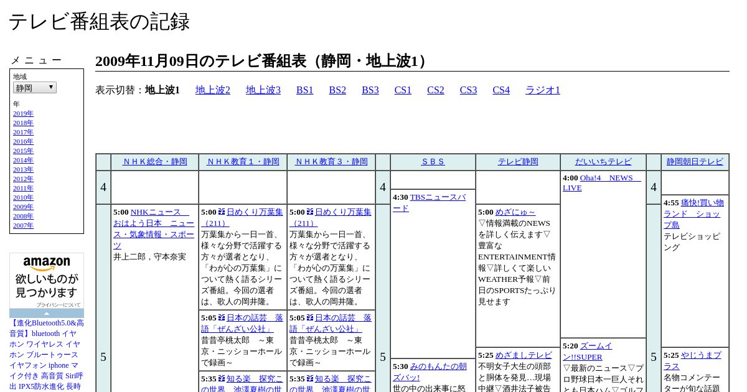Viewport: 747px width, 392px height.
Task: Switch view to ラジオ1
Action: click(x=543, y=90)
